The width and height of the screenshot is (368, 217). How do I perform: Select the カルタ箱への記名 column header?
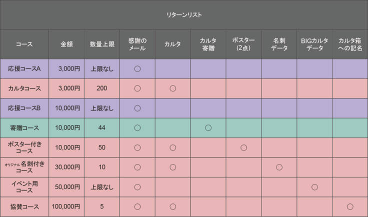(350, 44)
